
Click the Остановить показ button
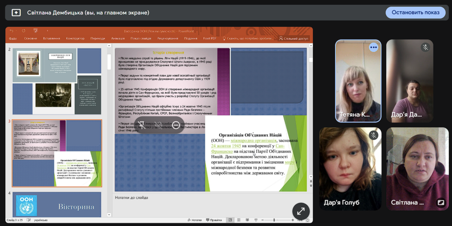[415, 12]
